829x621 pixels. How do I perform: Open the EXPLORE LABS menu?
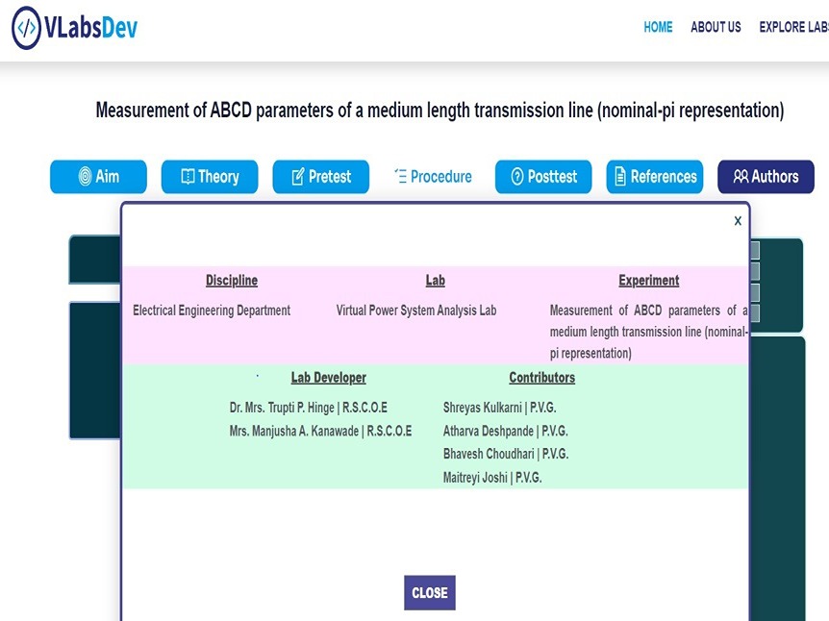click(793, 27)
